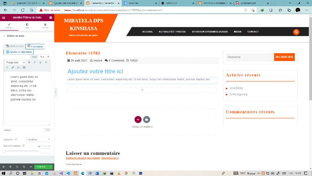Click the mozart author link
The image size is (312, 176).
pos(98,61)
